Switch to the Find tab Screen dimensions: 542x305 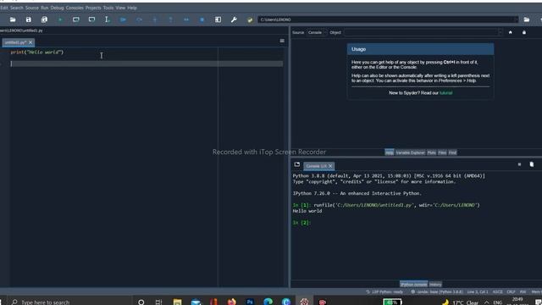pyautogui.click(x=452, y=152)
